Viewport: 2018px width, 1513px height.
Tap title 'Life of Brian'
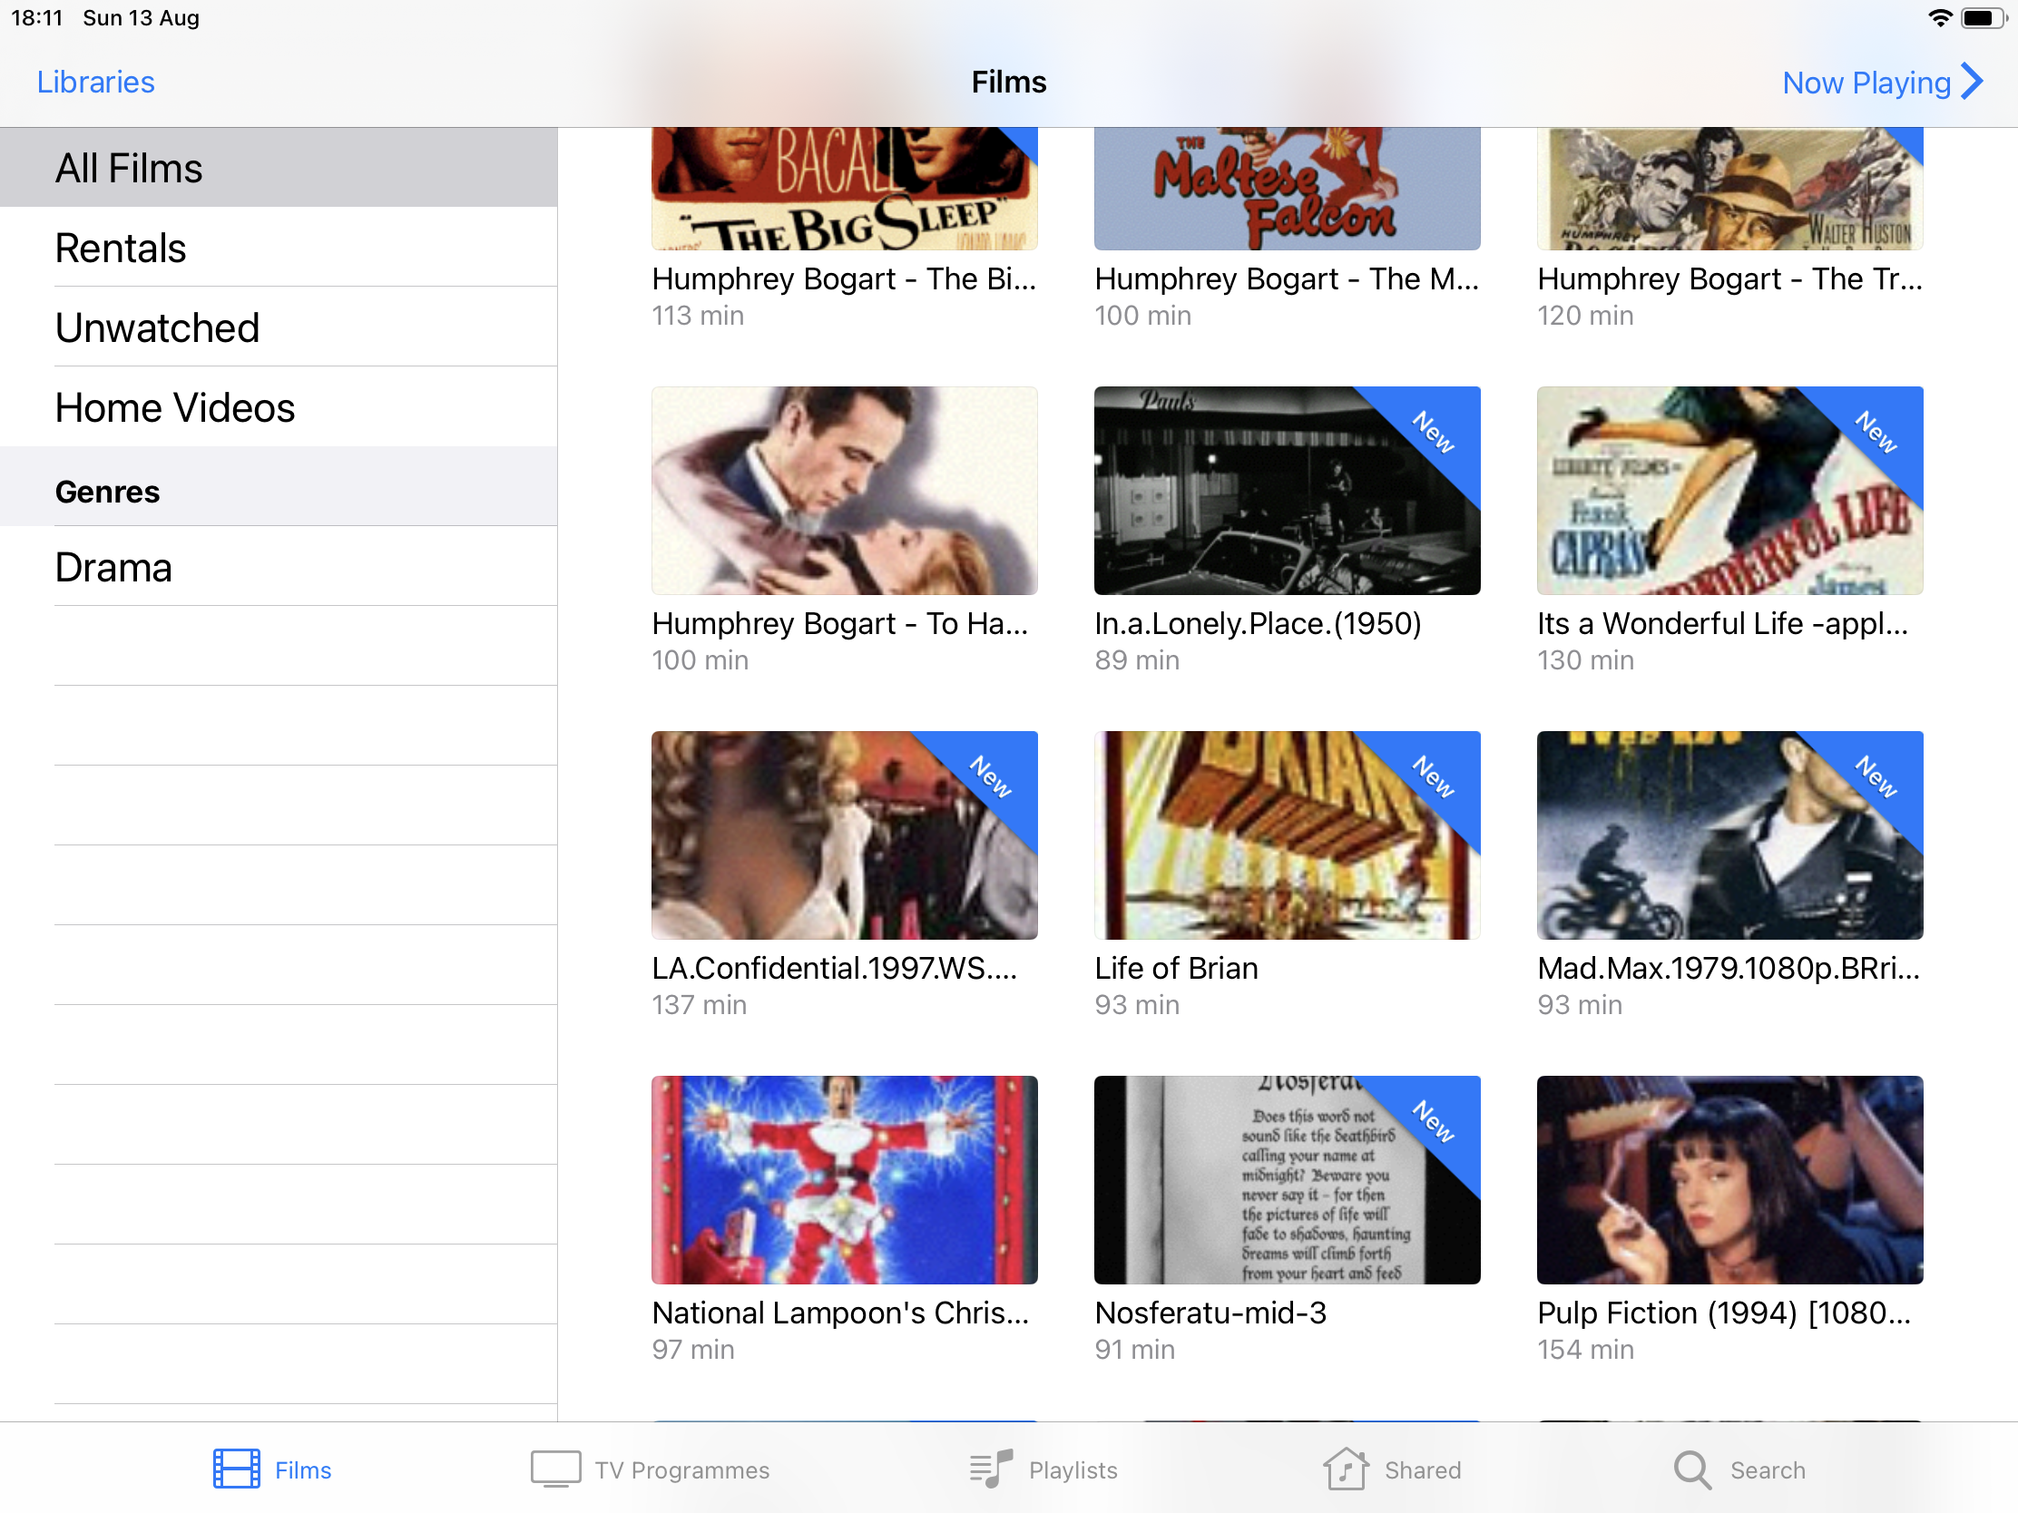[1176, 969]
